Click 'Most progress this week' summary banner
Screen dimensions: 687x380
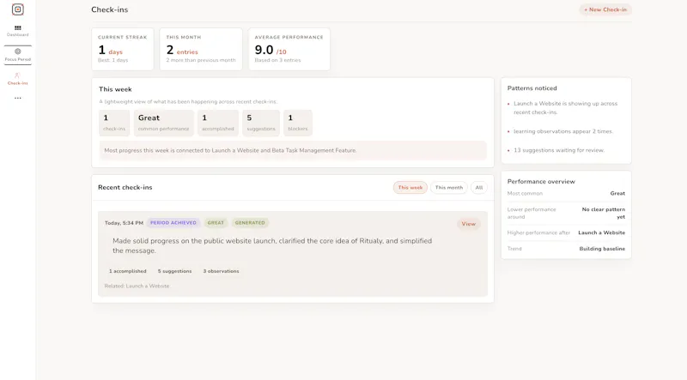(293, 150)
